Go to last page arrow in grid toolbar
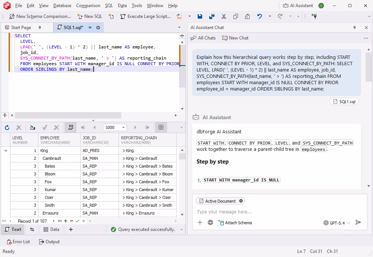The width and height of the screenshot is (373, 257). pos(147,127)
